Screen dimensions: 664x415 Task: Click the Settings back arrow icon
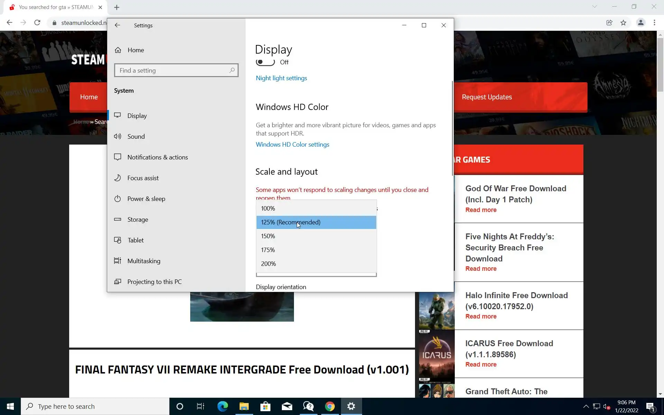pos(117,25)
